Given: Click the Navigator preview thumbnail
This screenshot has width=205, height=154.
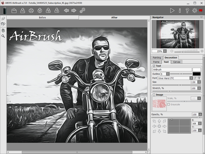Looking at the screenshot, I should coord(177,34).
